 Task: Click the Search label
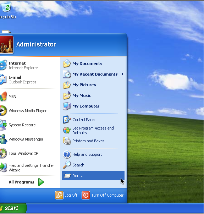[x=78, y=165]
